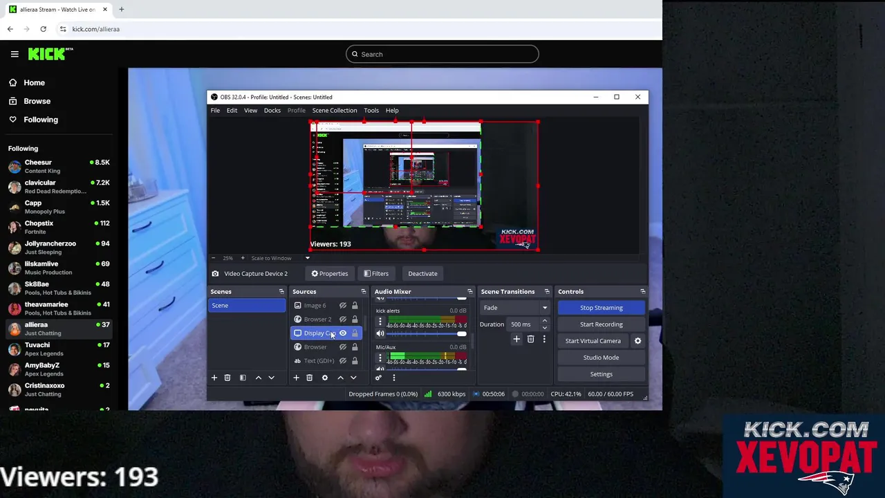The width and height of the screenshot is (885, 498).
Task: Zoom in the OBS preview
Action: pyautogui.click(x=242, y=258)
